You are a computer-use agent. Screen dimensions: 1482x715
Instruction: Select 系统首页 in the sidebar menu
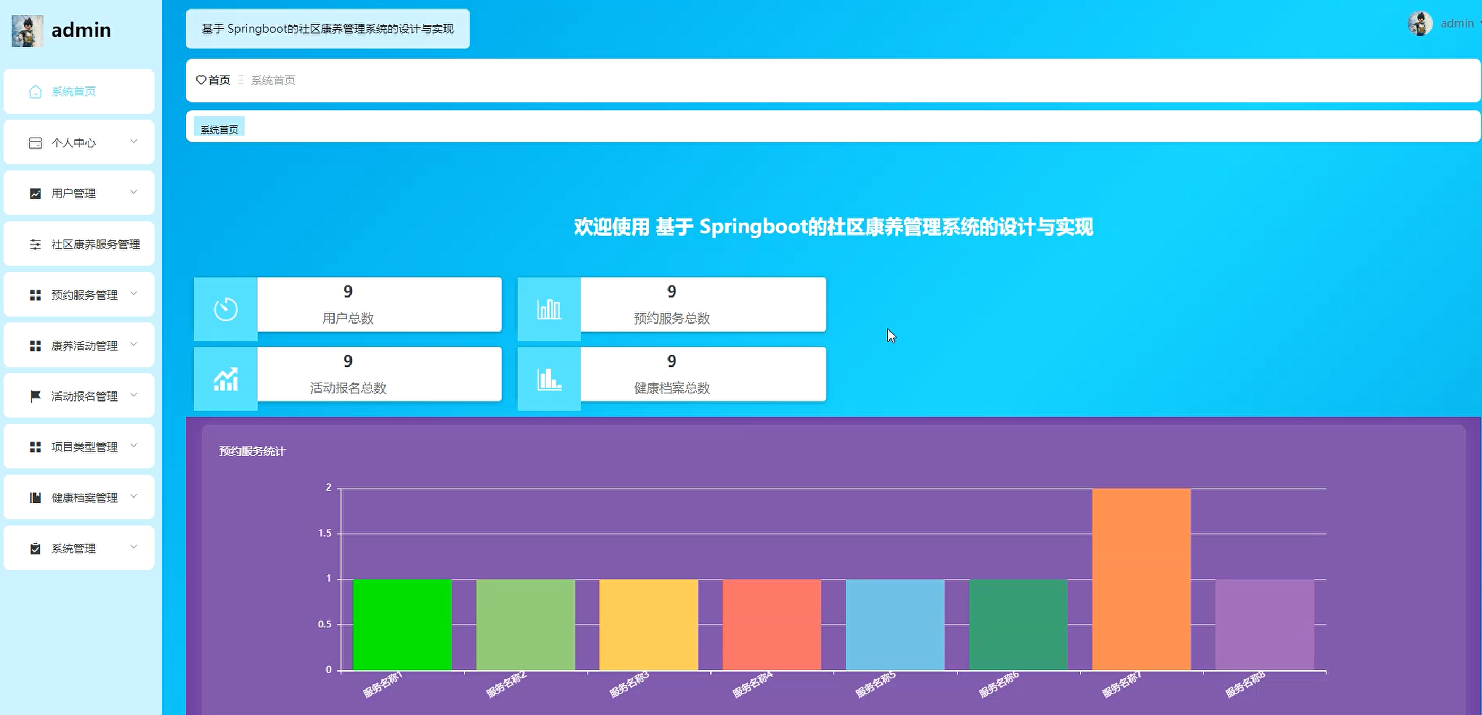click(79, 91)
